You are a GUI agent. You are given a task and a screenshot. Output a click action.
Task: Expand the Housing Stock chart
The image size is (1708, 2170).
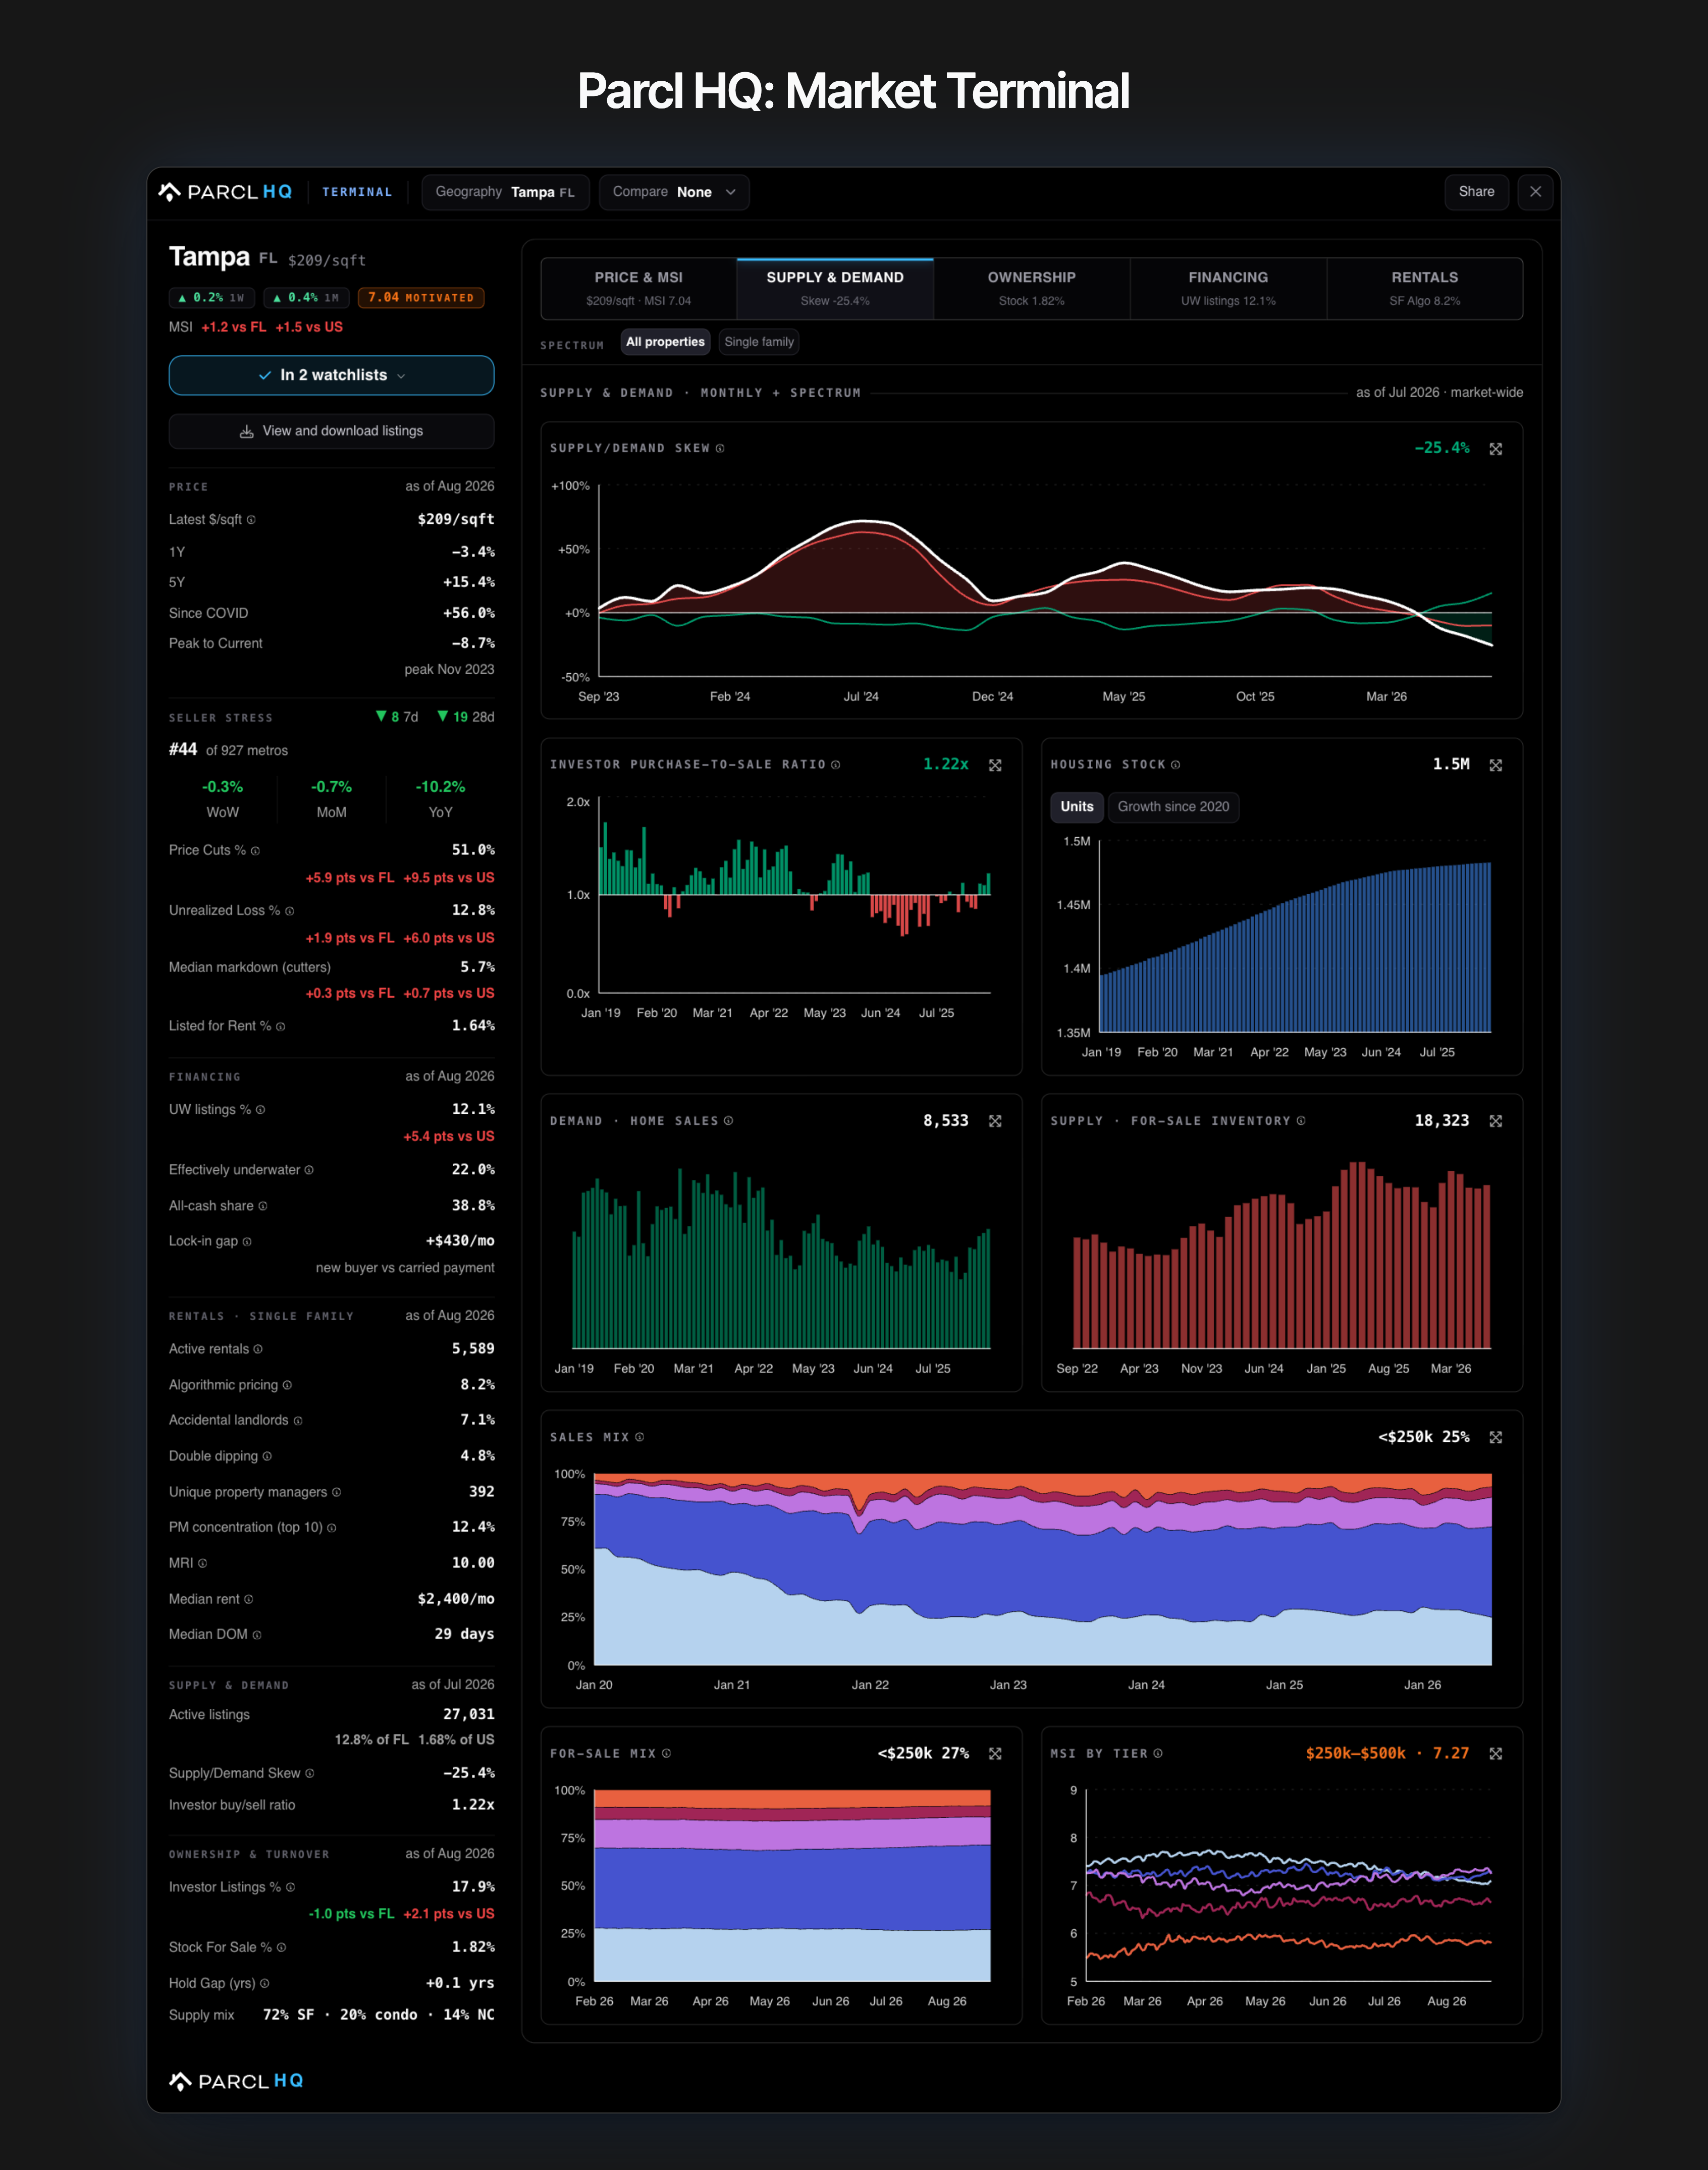click(x=1495, y=765)
